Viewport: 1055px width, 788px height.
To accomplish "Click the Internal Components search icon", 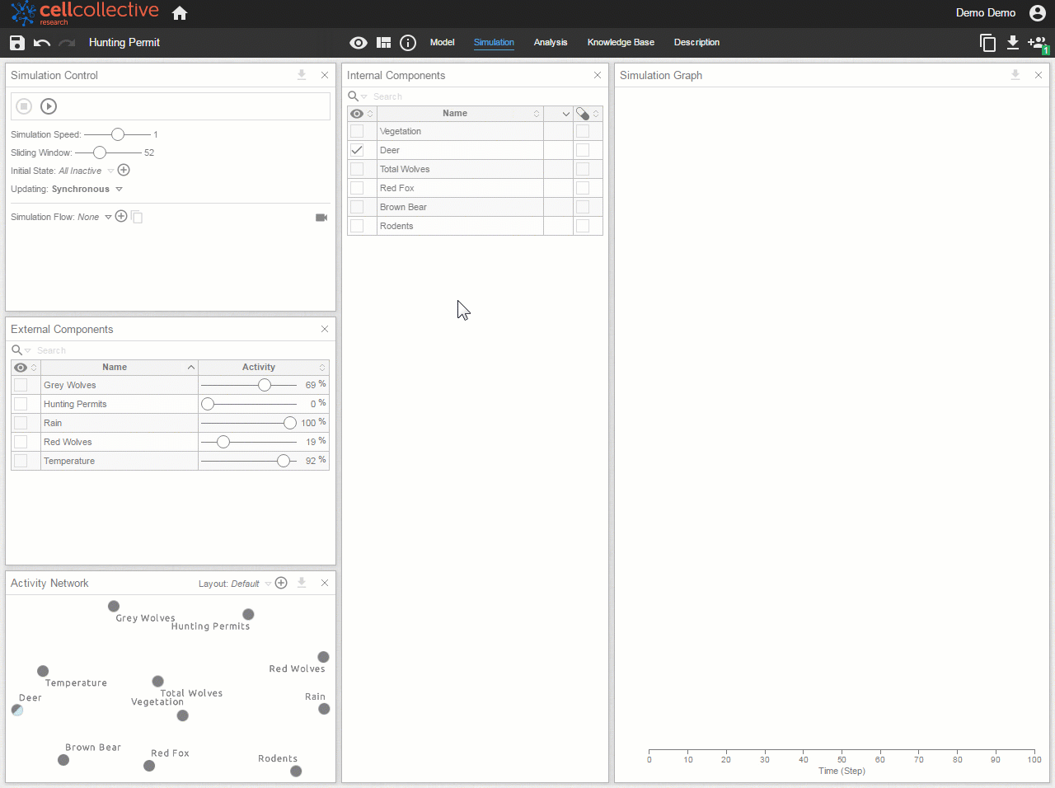I will coord(354,96).
